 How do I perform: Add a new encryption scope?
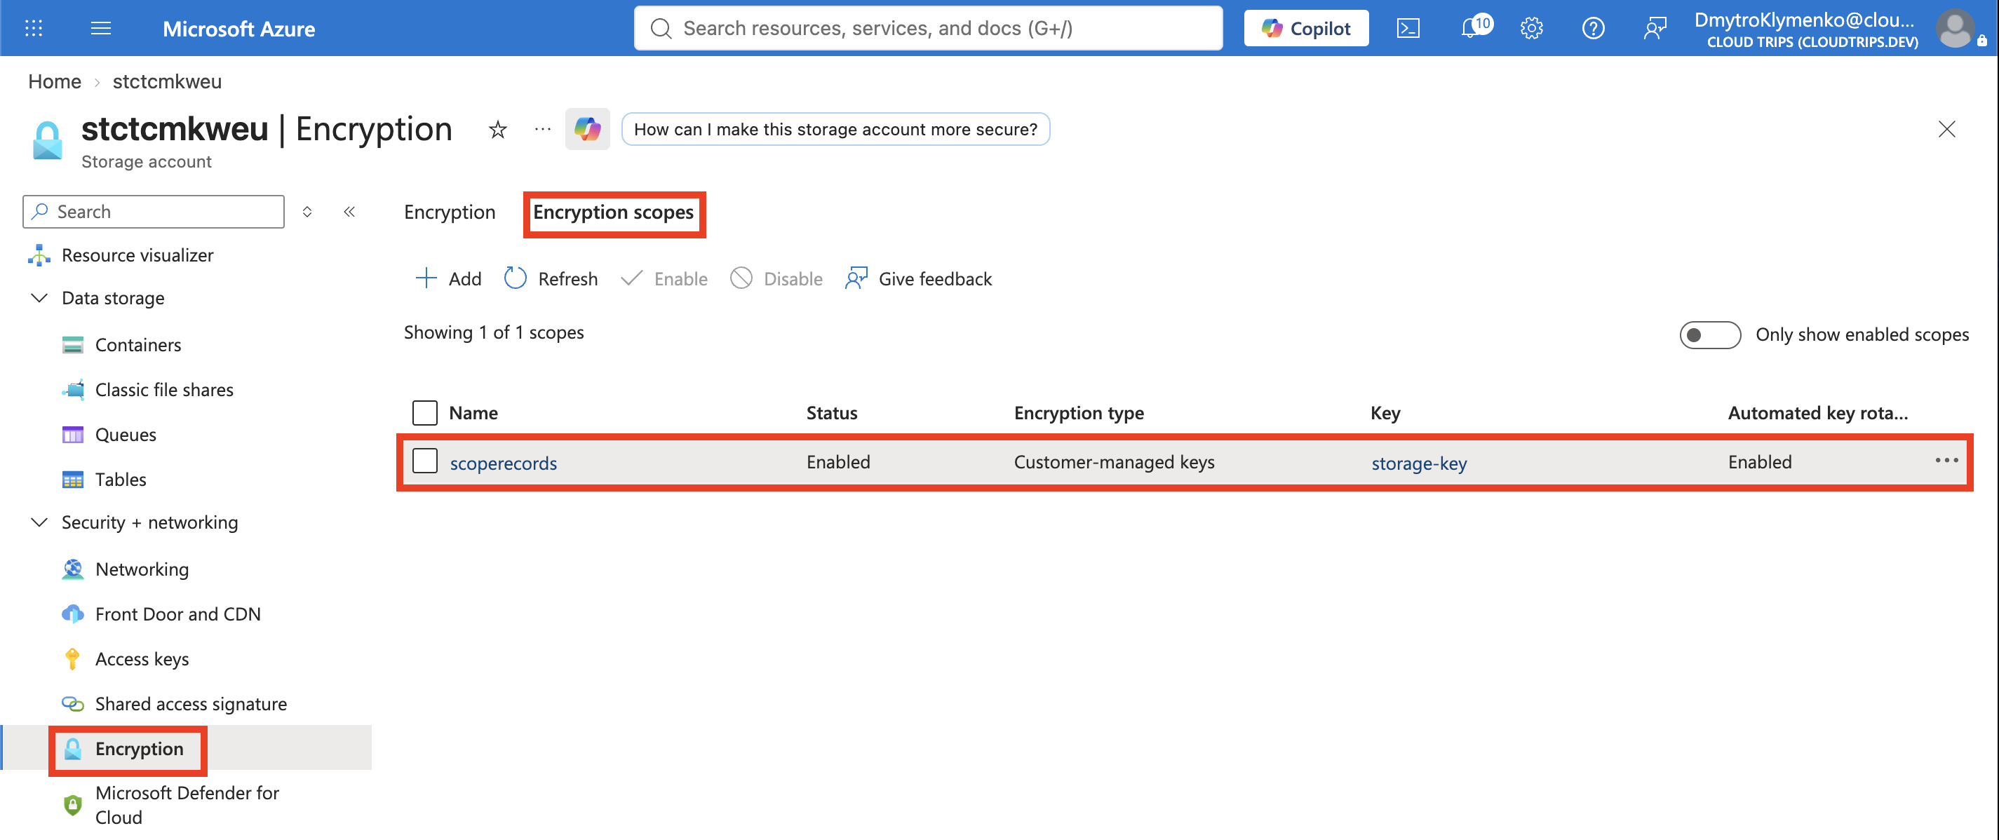(448, 278)
